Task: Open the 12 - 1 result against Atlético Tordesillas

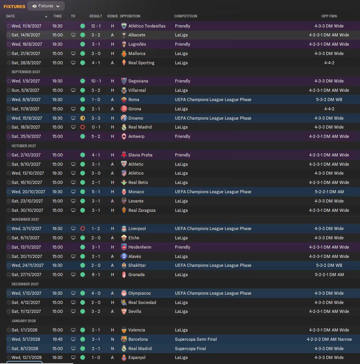Action: 96,26
